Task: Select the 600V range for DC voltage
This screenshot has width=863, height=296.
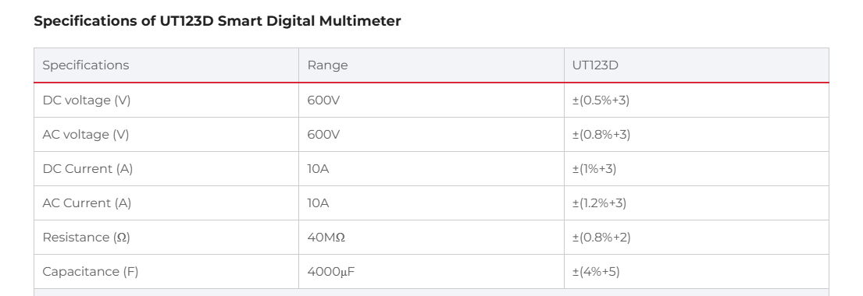Action: click(x=323, y=100)
